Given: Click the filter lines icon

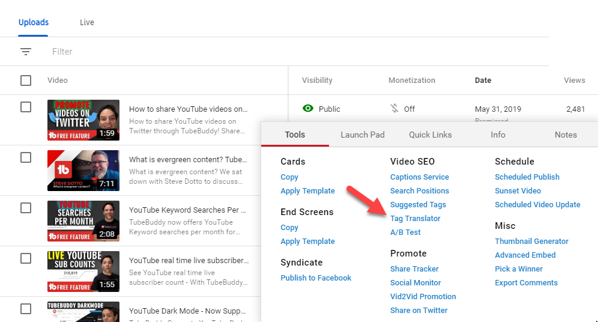Looking at the screenshot, I should (x=26, y=52).
